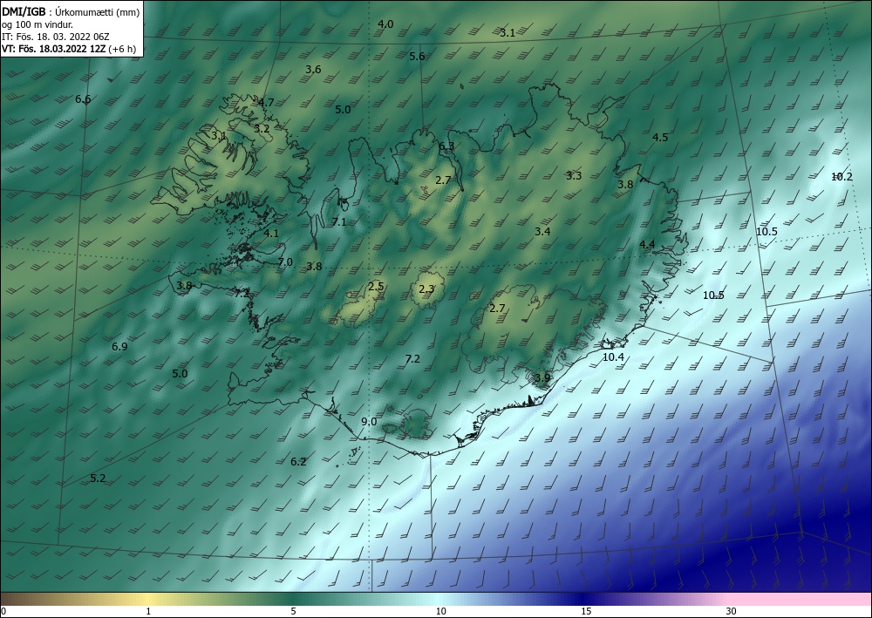Select the 6.3 value label
The width and height of the screenshot is (872, 618).
(x=446, y=146)
